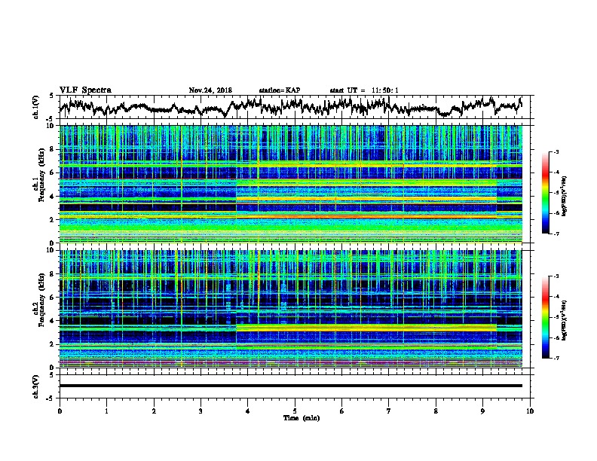Click the ch.1 spectrogram color scale bar
The height and width of the screenshot is (461, 597).
coord(546,193)
